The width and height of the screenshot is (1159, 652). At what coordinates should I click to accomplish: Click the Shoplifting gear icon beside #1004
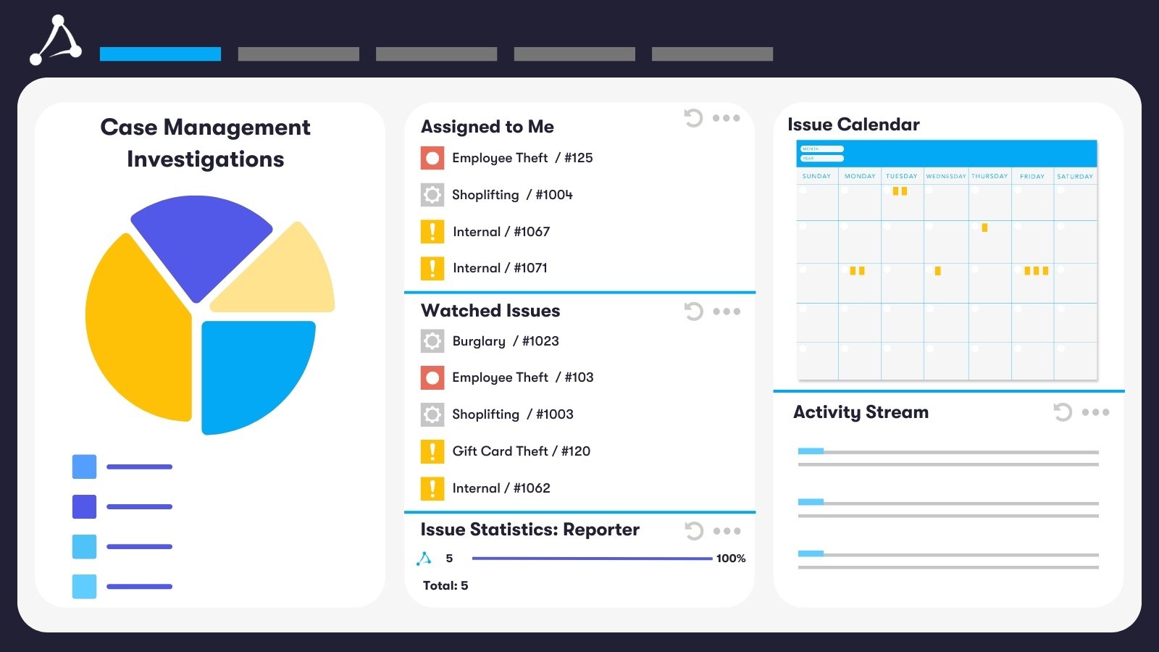tap(432, 194)
